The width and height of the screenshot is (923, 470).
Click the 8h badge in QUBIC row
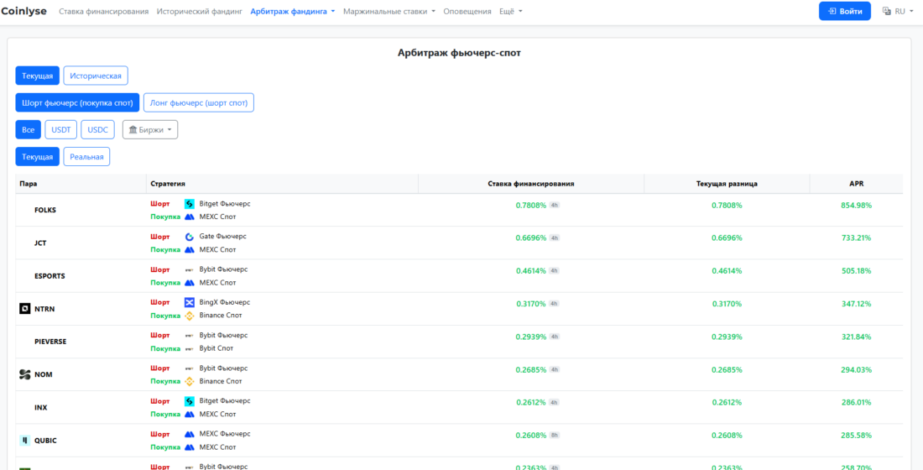click(554, 436)
